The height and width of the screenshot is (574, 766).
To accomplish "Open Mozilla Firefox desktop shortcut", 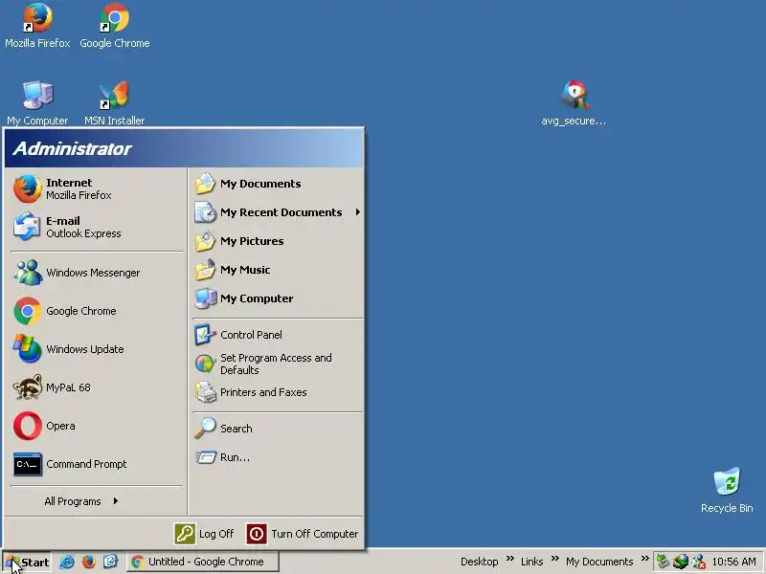I will tap(37, 26).
